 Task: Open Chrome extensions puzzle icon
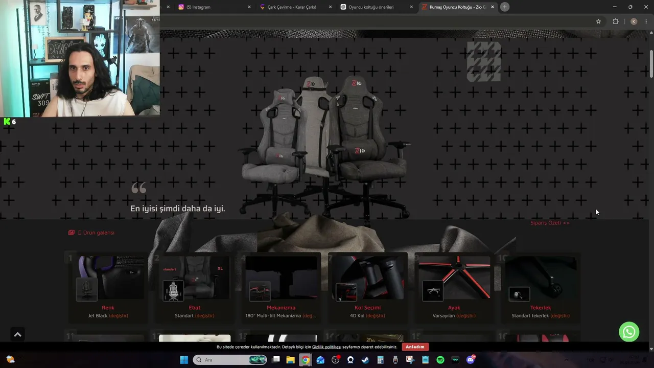[x=615, y=21]
